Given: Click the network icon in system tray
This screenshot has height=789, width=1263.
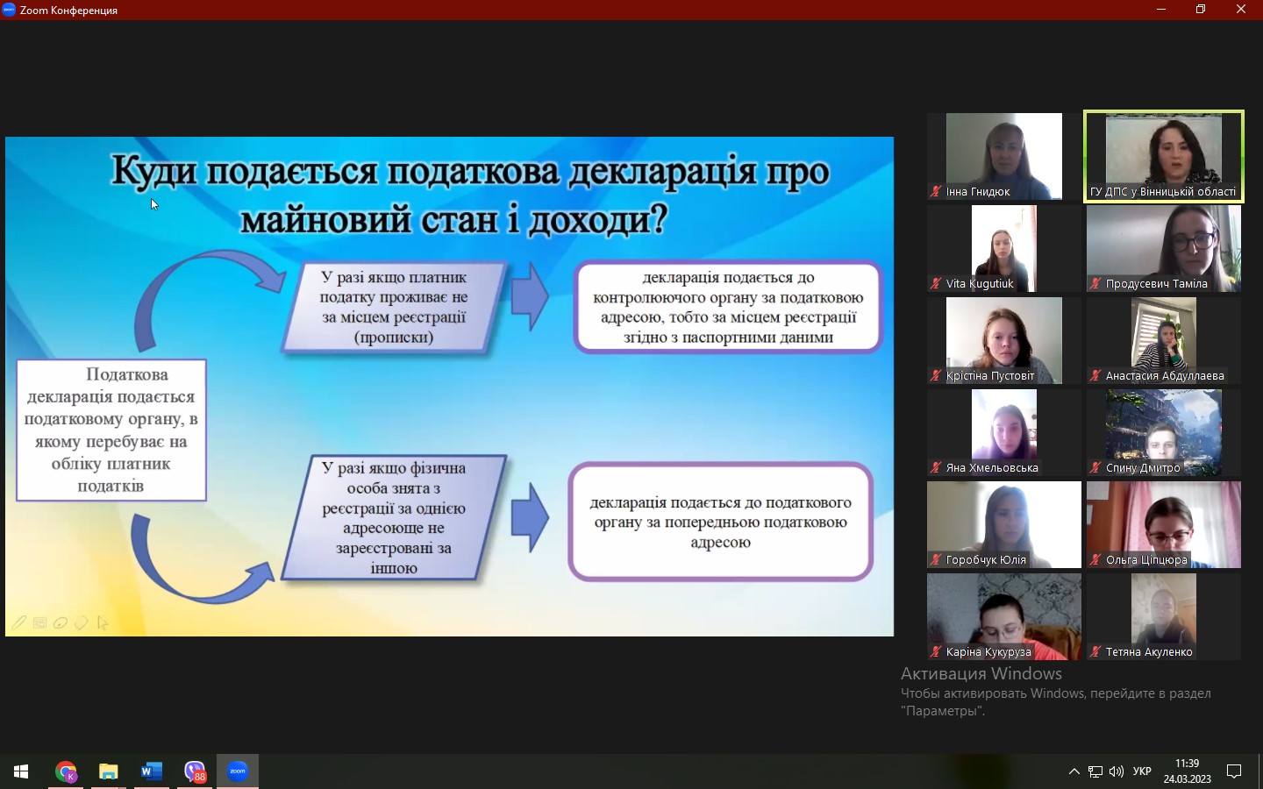Looking at the screenshot, I should click(1095, 771).
